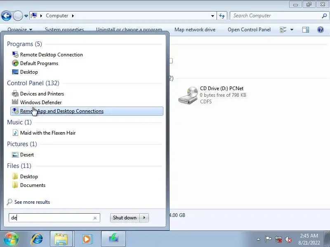
Task: Open address bar previous locations dropdown
Action: [x=212, y=16]
